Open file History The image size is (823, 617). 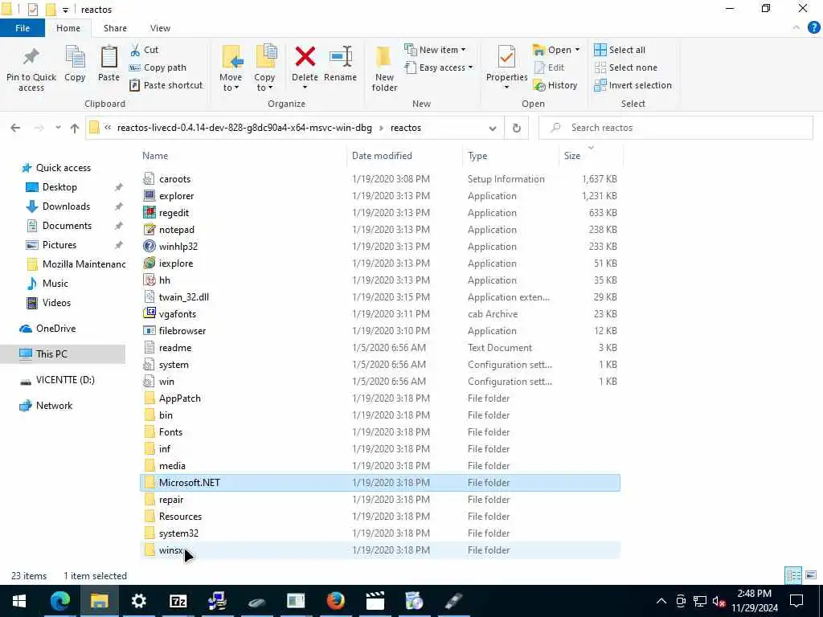tap(555, 85)
